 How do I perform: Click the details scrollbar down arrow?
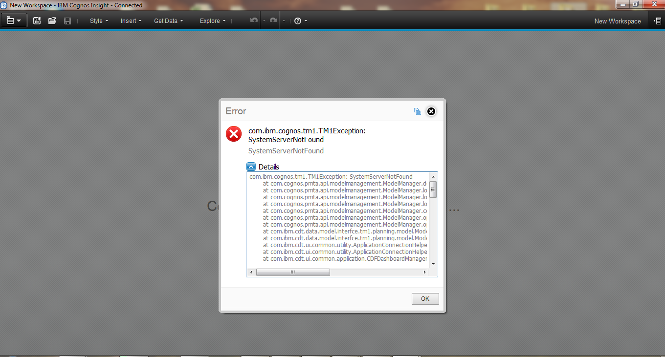pyautogui.click(x=433, y=264)
